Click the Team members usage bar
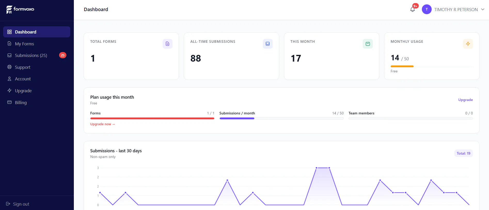This screenshot has width=489, height=210. tap(411, 119)
